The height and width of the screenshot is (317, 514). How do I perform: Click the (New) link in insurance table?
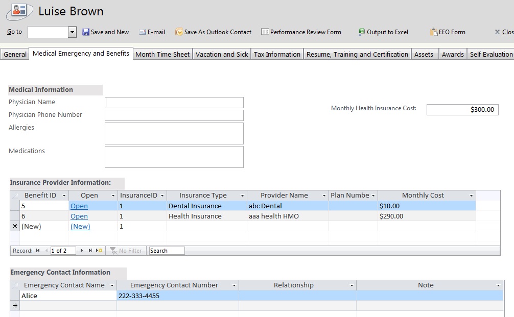point(80,226)
